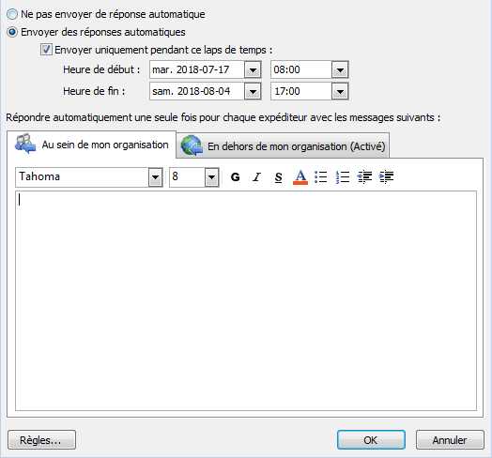Open the Tahoma font dropdown
Screen dimensions: 492x458
[x=155, y=177]
